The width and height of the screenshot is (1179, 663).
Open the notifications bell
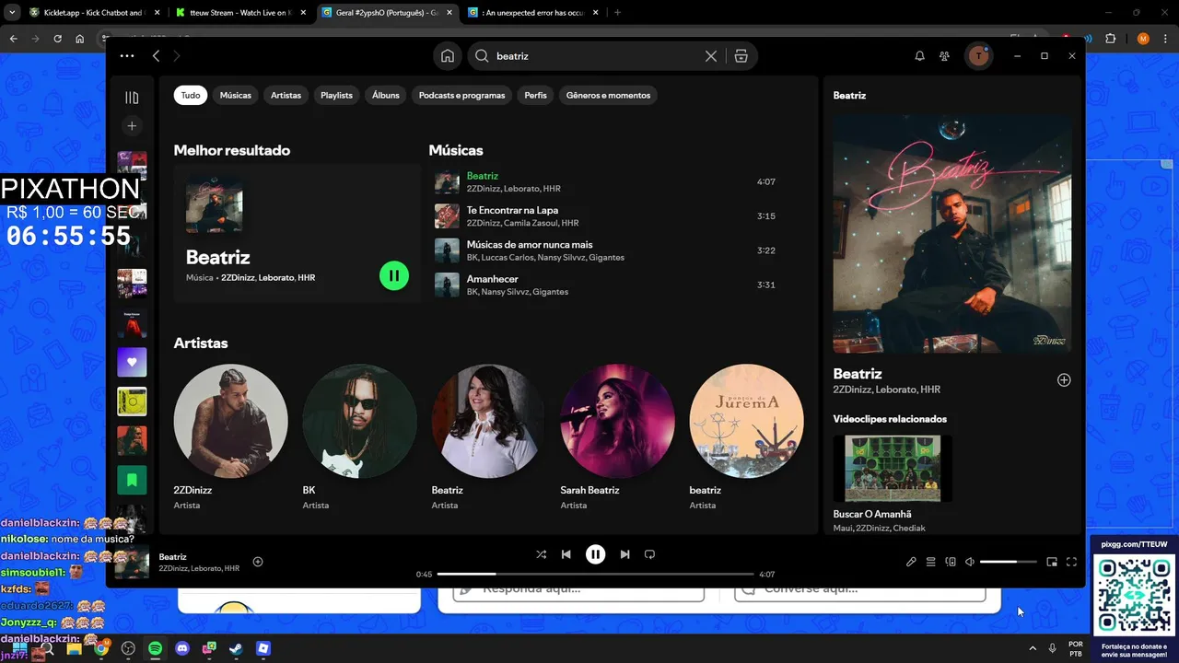point(919,56)
